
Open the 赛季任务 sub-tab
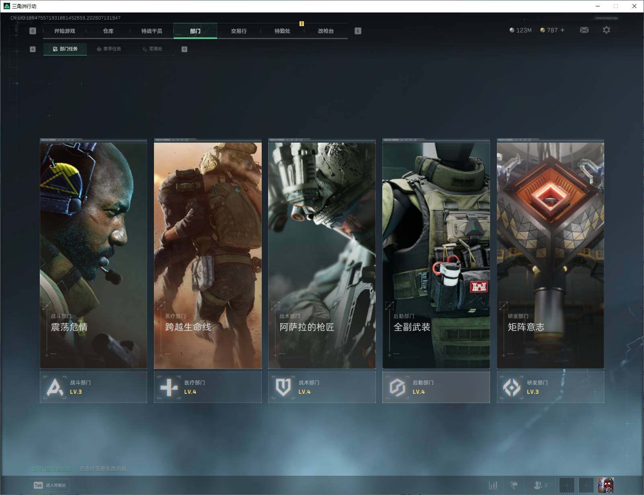109,49
